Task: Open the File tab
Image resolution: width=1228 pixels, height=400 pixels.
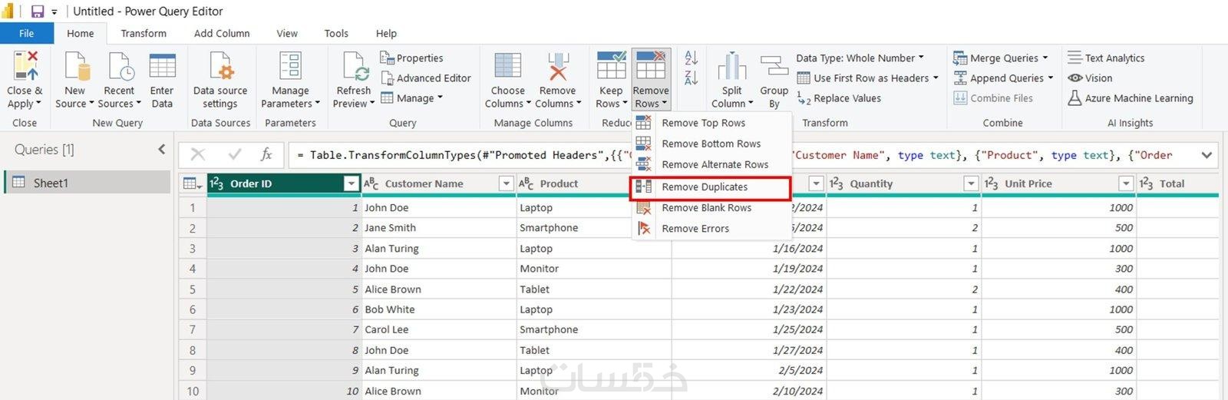Action: point(26,33)
